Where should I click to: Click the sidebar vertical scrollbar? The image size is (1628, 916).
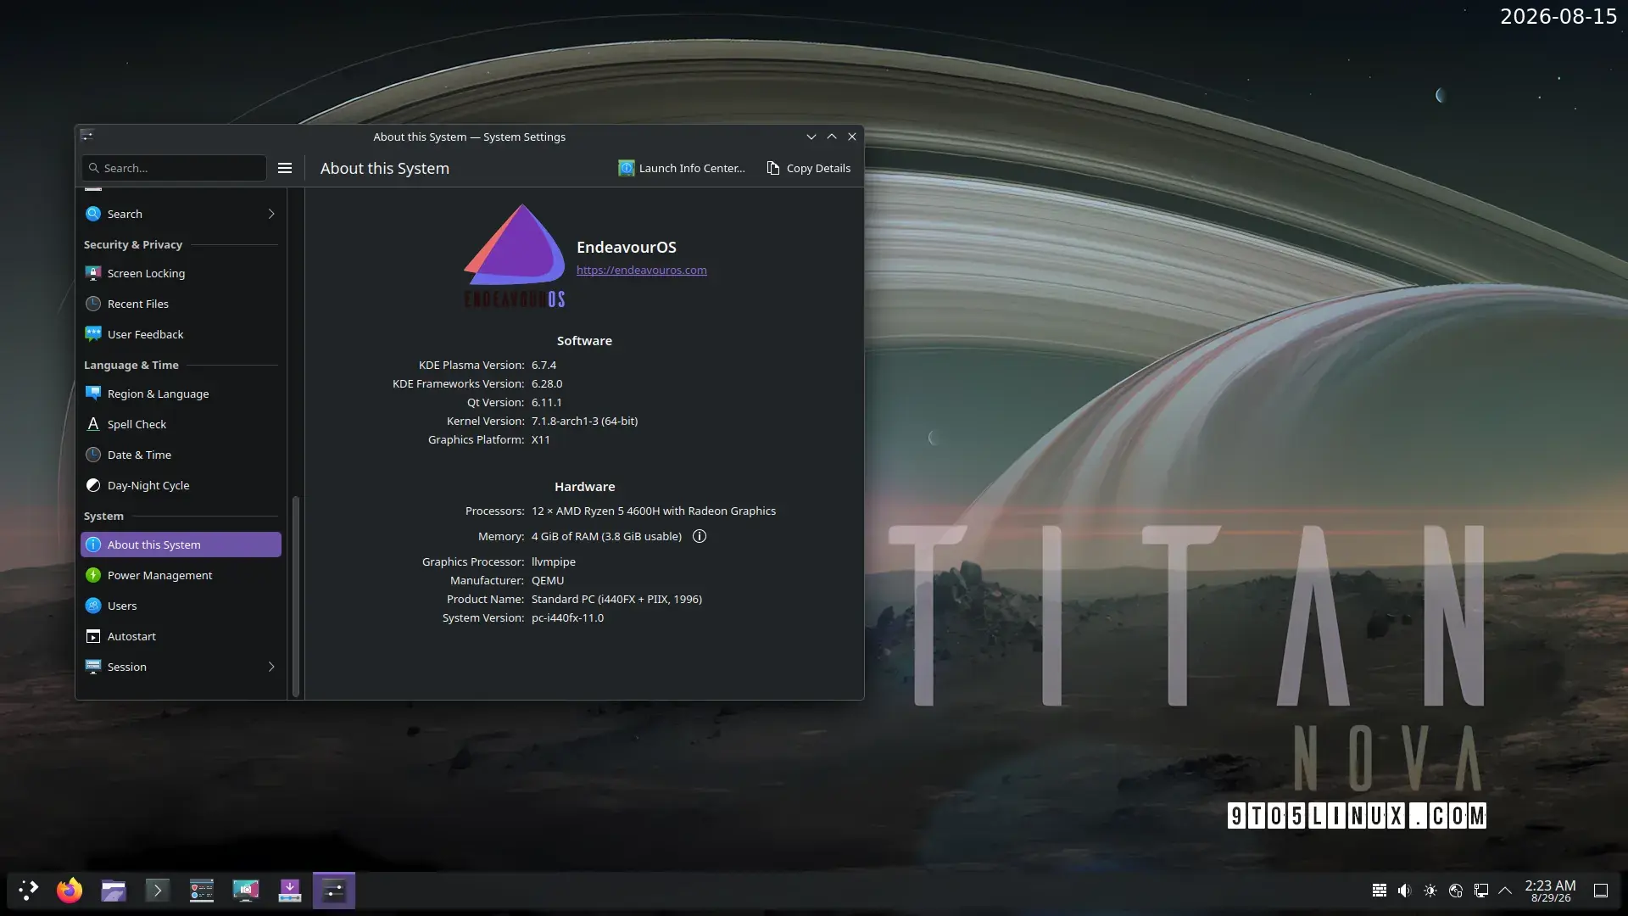pos(296,596)
